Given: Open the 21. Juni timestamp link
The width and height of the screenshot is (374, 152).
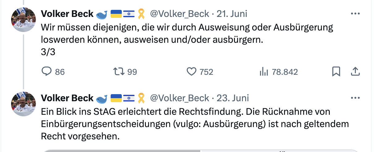Looking at the screenshot, I should [x=232, y=14].
